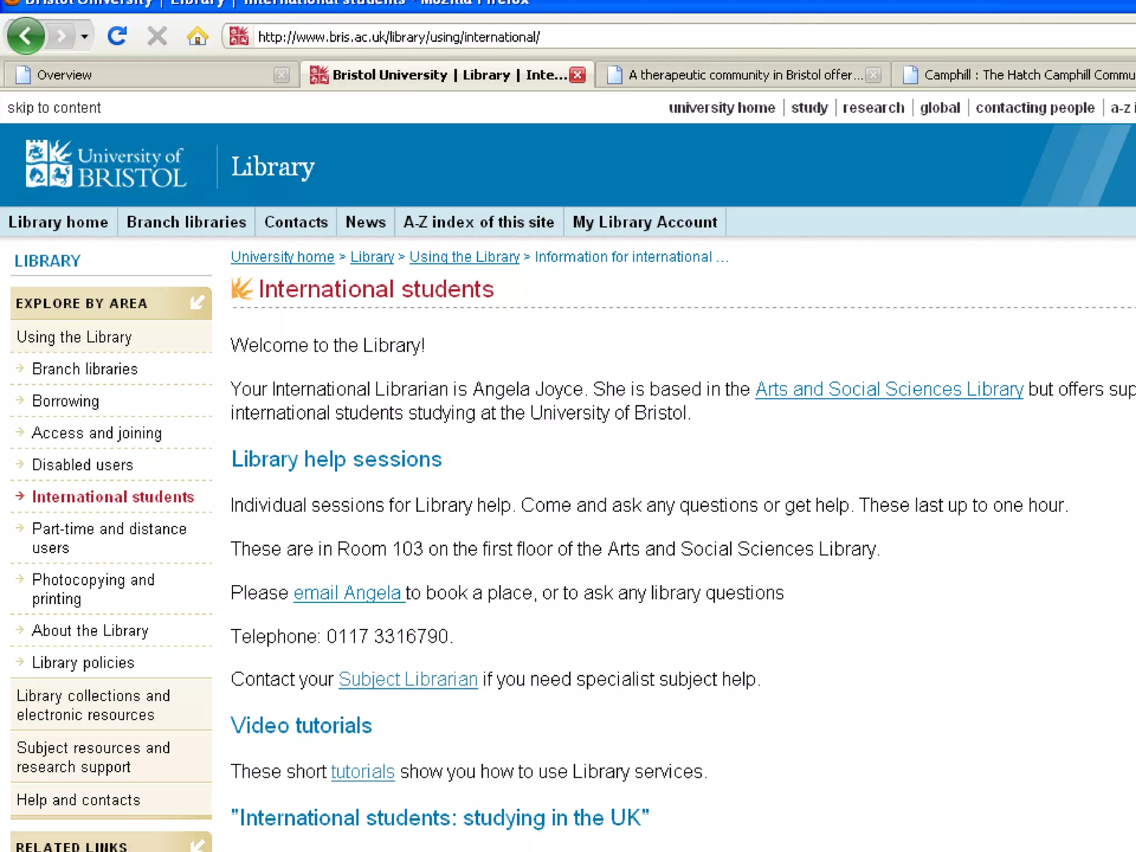1136x852 pixels.
Task: Click the University of Bristol logo
Action: 106,164
